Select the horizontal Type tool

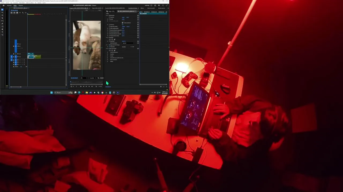[x=2, y=32]
